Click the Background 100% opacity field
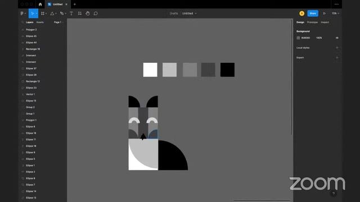 [319, 38]
